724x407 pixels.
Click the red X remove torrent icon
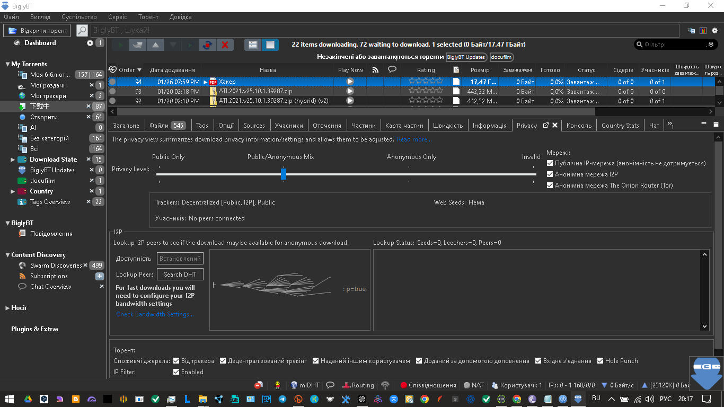coord(225,45)
